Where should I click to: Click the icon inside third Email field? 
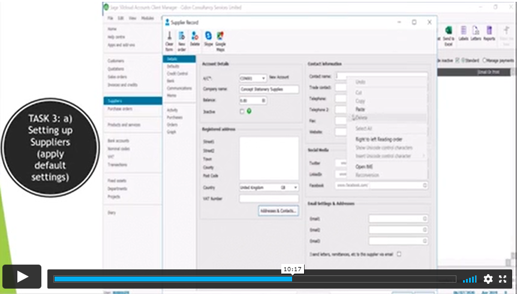425,241
